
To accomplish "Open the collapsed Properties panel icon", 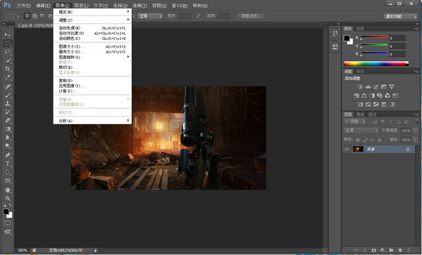I will tap(335, 46).
